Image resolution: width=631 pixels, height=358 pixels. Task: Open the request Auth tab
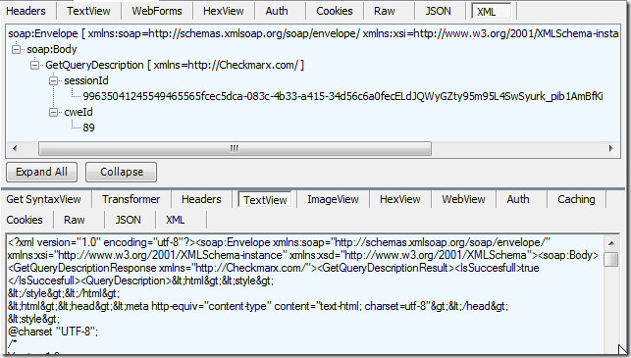pos(277,11)
